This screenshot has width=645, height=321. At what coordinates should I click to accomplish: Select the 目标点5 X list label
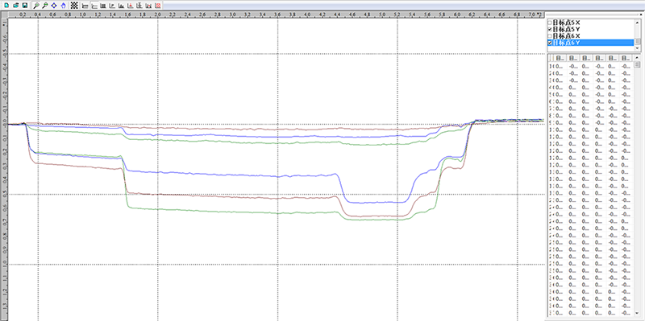click(566, 23)
